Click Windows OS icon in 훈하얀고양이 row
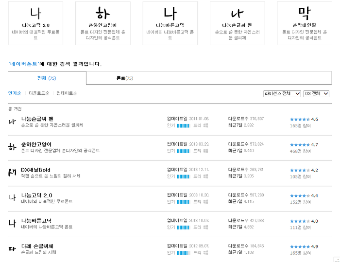Screen dimensions: 340x262 pyautogui.click(x=206, y=151)
